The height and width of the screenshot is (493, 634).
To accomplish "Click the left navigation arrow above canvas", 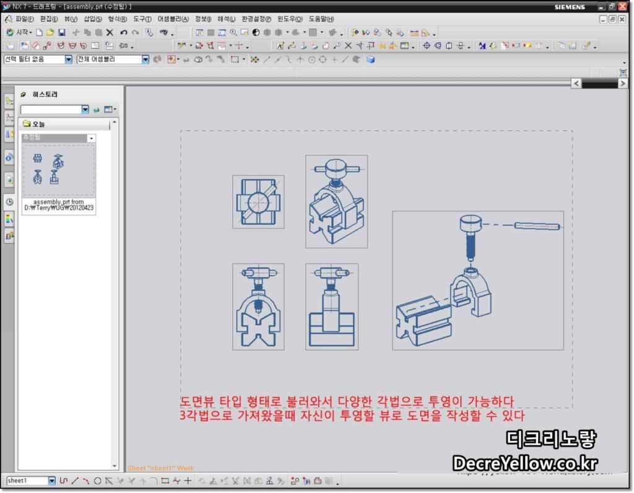I will click(576, 84).
